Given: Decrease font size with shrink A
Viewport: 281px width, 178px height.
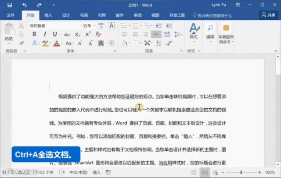Looking at the screenshot, I should coord(90,43).
